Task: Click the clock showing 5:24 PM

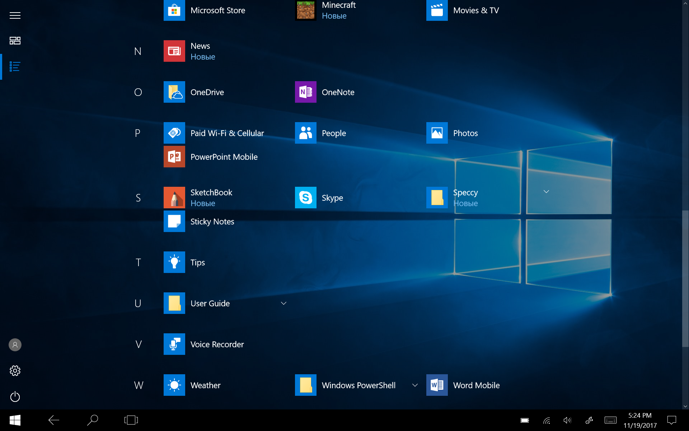Action: click(x=640, y=416)
